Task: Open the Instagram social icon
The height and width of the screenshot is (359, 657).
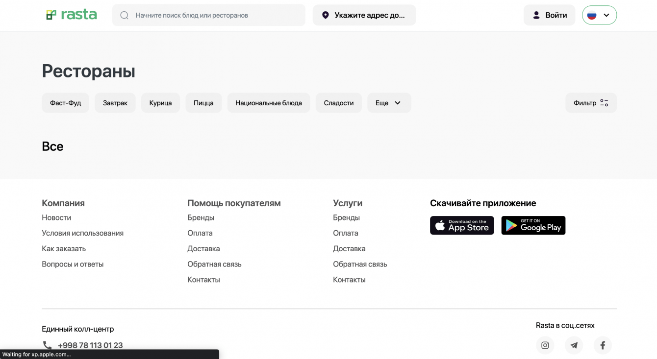Action: point(545,345)
